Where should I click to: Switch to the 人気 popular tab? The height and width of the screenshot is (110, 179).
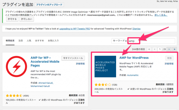(x=29, y=41)
